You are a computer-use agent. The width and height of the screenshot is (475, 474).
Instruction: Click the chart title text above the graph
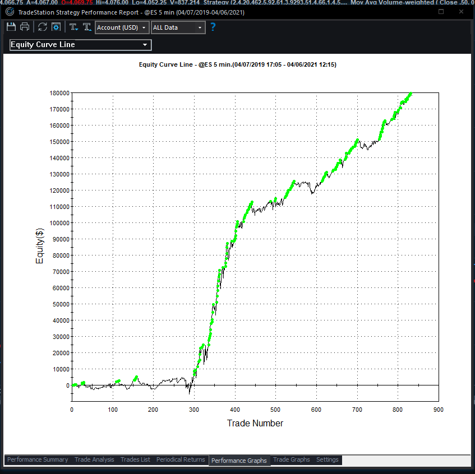point(238,64)
